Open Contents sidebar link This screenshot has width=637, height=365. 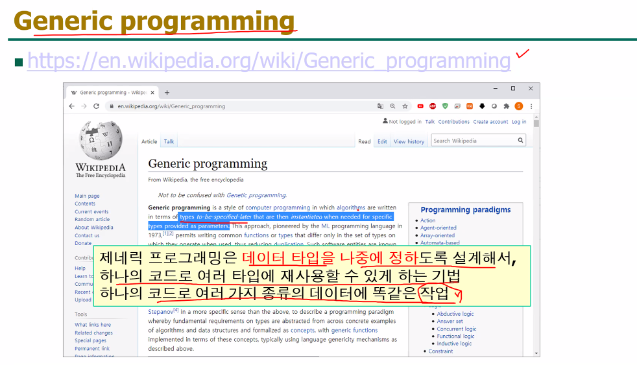tap(85, 204)
